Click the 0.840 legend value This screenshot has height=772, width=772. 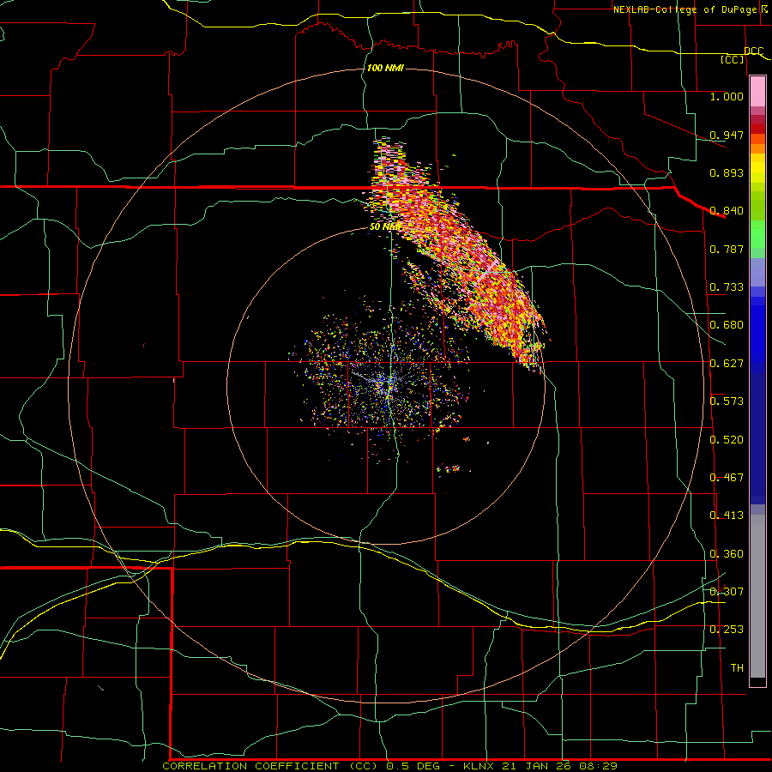click(727, 211)
